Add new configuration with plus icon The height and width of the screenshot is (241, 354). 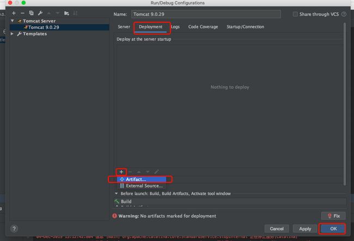pos(14,13)
